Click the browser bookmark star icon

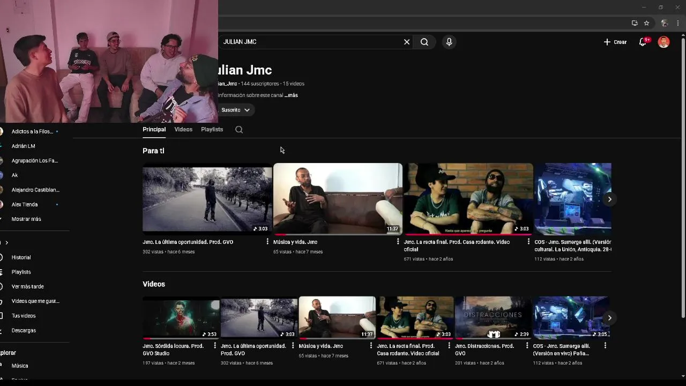point(647,23)
